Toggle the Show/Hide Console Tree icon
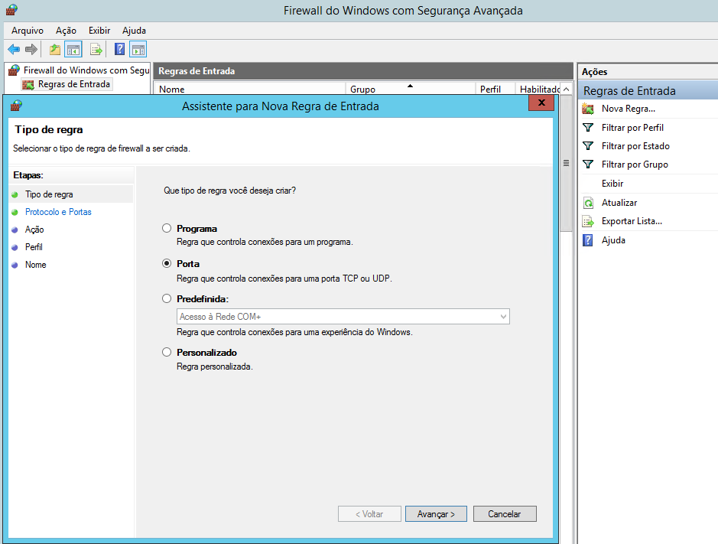 pyautogui.click(x=73, y=49)
